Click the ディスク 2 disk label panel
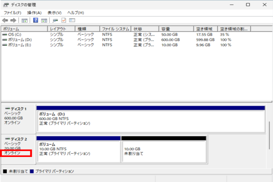Screen dimensions: 273x182 click(x=17, y=146)
